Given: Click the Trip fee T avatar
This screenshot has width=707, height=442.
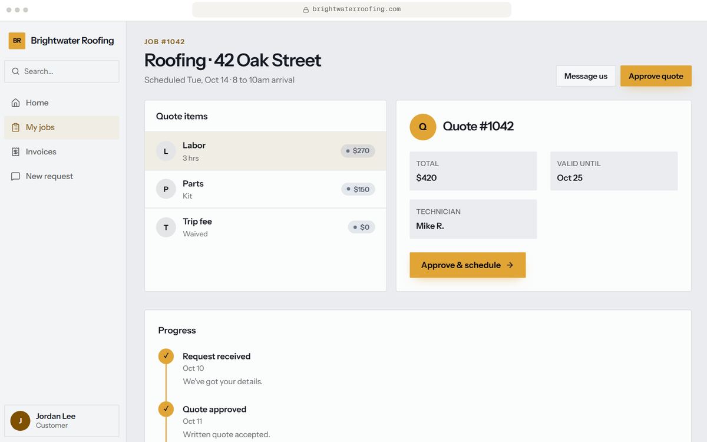Looking at the screenshot, I should (x=166, y=227).
